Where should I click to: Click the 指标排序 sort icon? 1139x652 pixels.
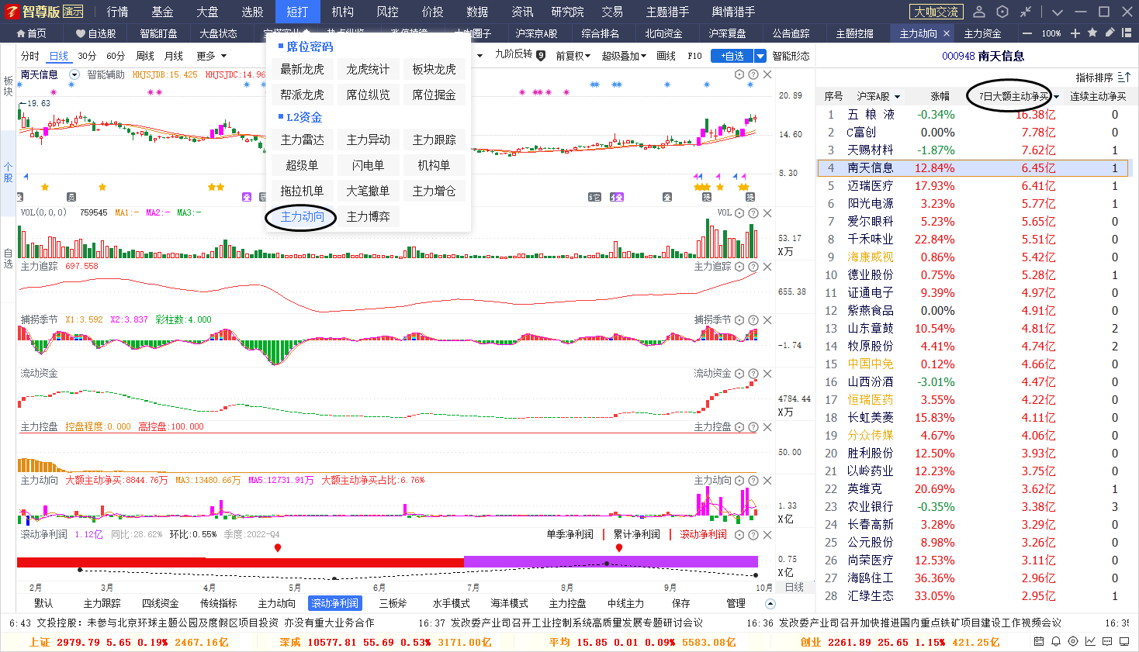[x=1124, y=77]
